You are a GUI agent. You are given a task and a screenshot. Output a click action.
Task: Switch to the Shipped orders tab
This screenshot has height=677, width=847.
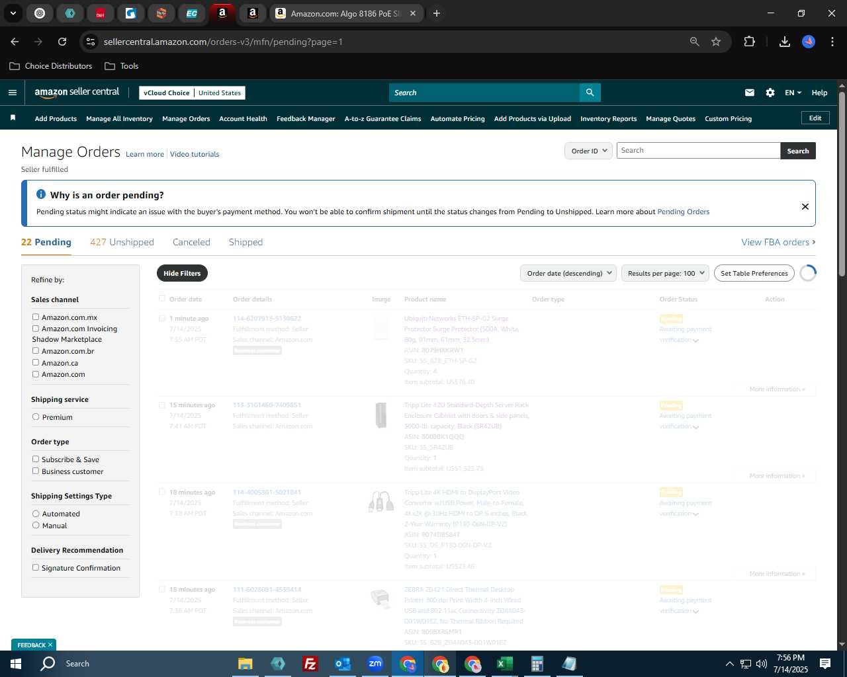[x=245, y=242]
